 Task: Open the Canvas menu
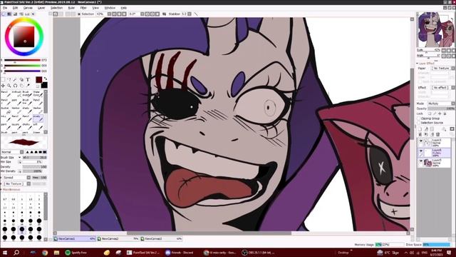28,8
